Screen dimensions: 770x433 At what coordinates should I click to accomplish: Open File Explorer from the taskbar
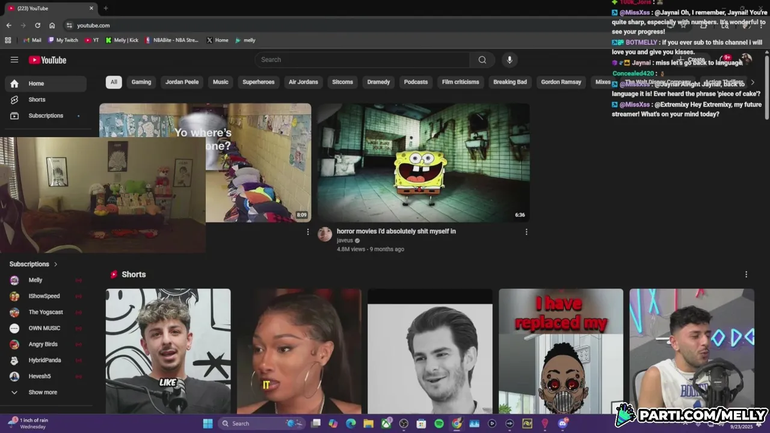[368, 423]
